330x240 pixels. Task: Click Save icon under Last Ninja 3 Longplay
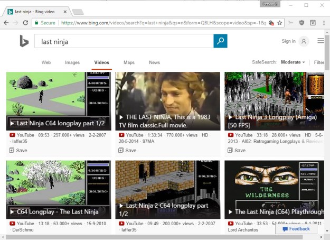(x=230, y=150)
